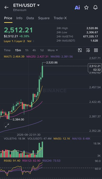Select the Time chart interval
This screenshot has width=102, height=179.
[x=7, y=50]
